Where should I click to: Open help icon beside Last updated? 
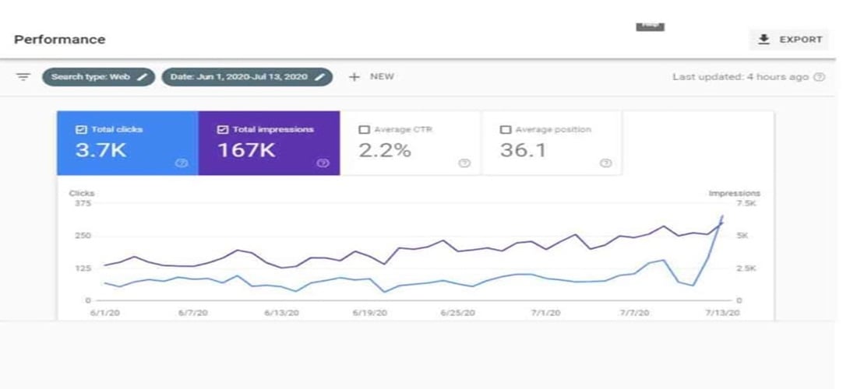[820, 77]
